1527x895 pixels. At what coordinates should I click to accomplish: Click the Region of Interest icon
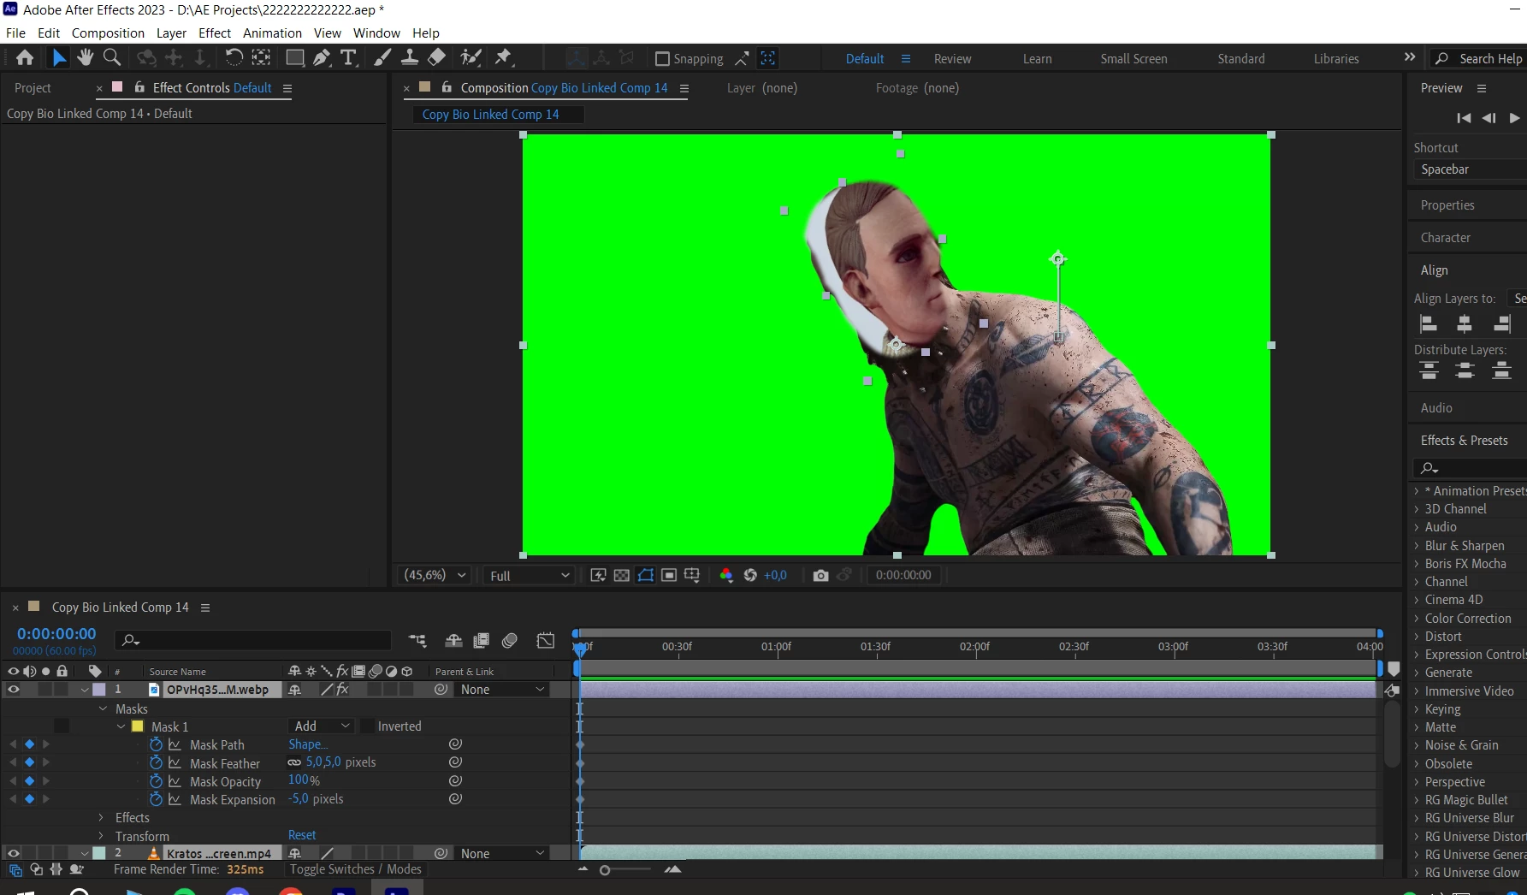pos(669,575)
